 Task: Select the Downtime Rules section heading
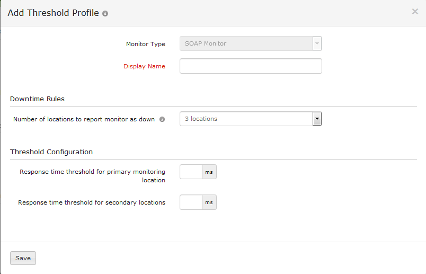pos(37,99)
